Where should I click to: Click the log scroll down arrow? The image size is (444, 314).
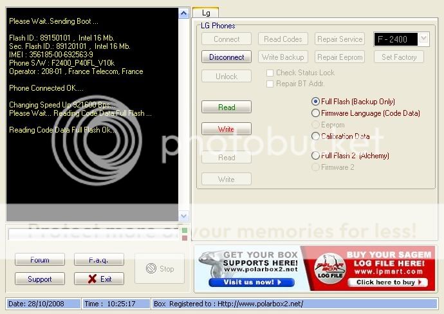click(183, 216)
